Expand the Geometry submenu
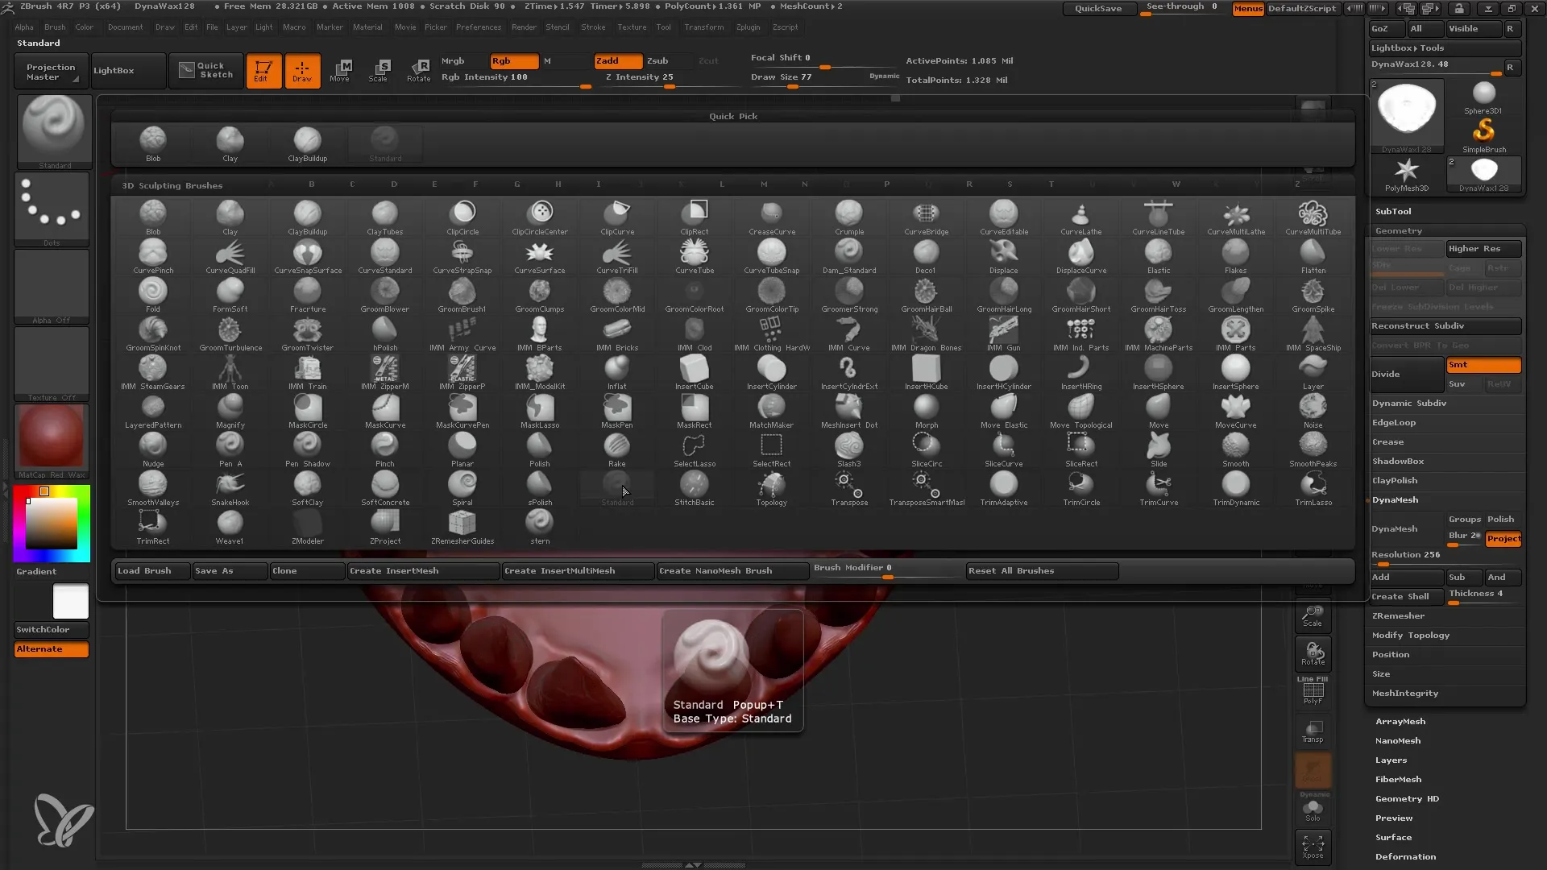This screenshot has height=870, width=1547. coord(1398,230)
